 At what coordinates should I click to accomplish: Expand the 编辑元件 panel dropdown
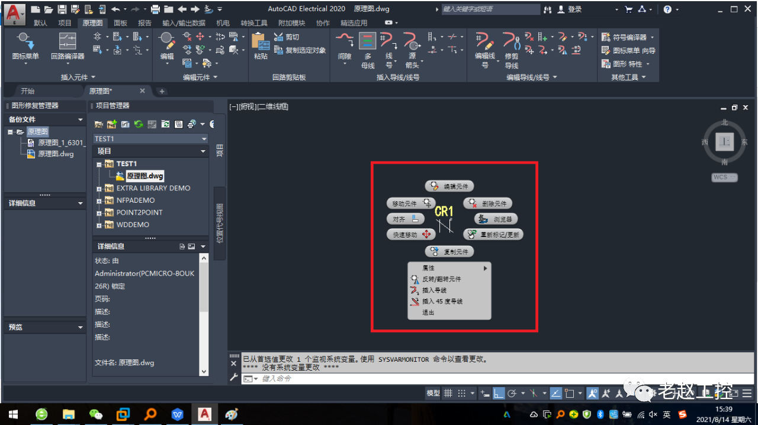coord(200,77)
